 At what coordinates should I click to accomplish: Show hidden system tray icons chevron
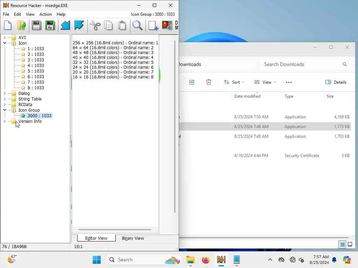tap(270, 260)
